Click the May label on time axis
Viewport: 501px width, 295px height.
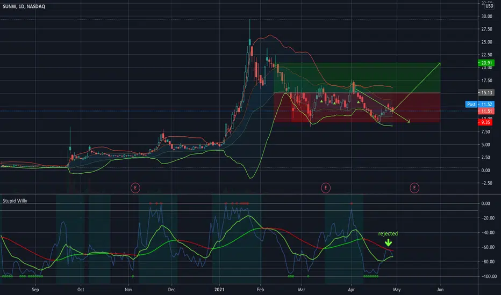click(x=397, y=290)
